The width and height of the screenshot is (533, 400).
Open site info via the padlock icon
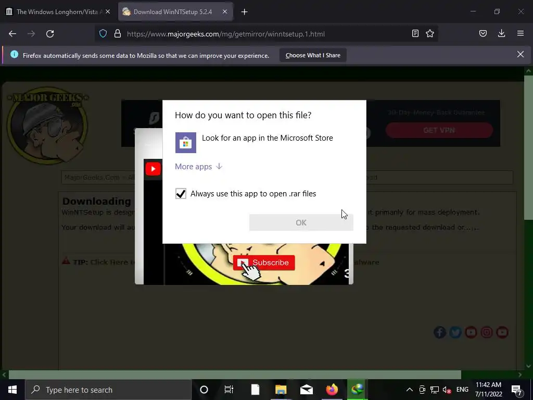click(118, 34)
